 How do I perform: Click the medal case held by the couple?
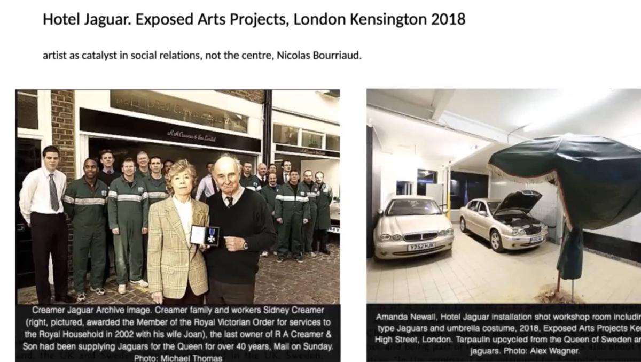click(x=204, y=236)
